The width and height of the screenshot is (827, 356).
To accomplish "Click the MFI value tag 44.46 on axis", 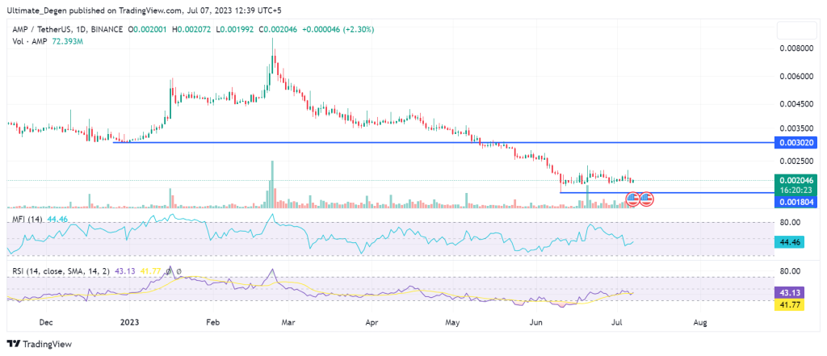I will (789, 242).
